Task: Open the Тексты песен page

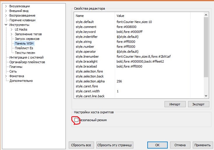Action: (x=25, y=53)
